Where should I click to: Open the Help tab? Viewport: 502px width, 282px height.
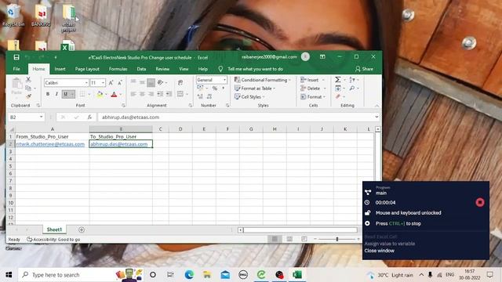tap(202, 69)
